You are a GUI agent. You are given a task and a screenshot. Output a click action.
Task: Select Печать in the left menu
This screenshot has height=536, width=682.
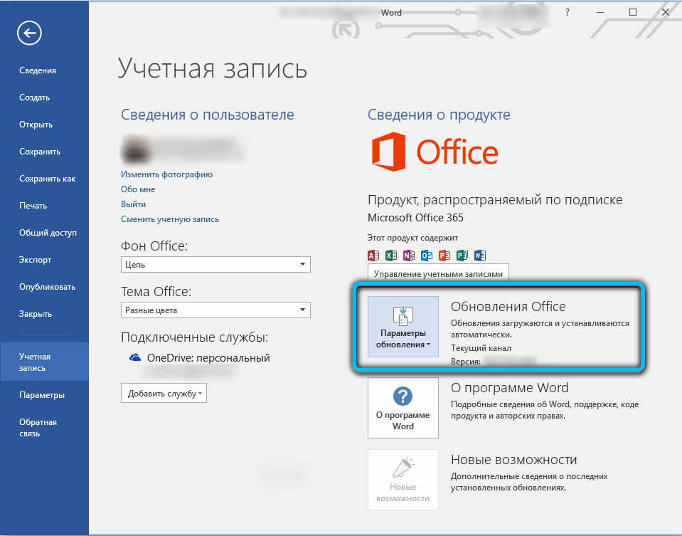pos(33,206)
